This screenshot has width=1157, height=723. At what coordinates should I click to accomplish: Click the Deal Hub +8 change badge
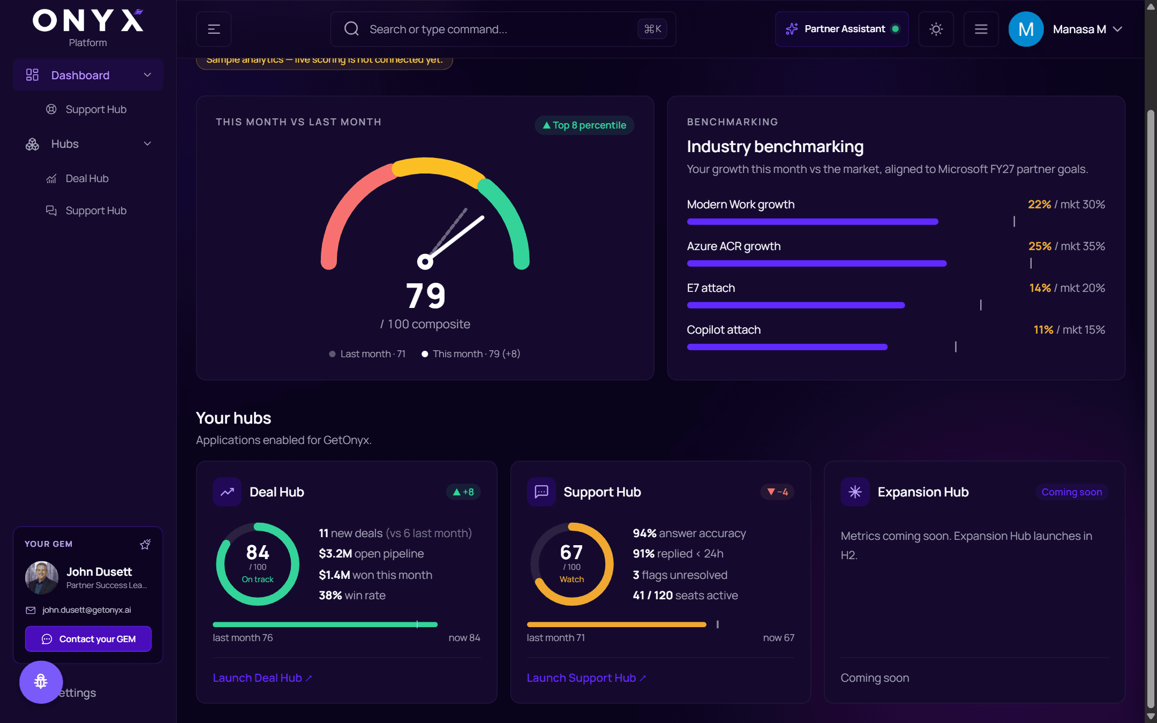click(463, 492)
